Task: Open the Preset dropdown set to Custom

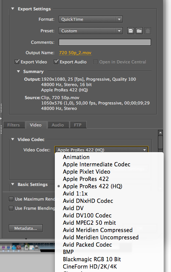Action: (x=90, y=31)
